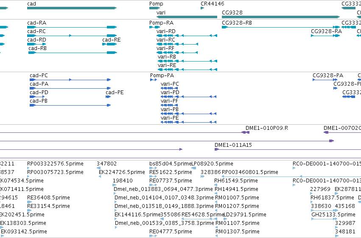Select EST RH61837.5prime
Image resolution: width=361 pixels, height=238 pixels.
[312, 202]
